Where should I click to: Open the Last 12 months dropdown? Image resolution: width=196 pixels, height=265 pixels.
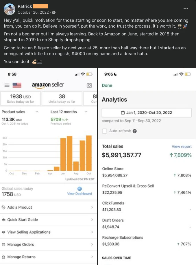(86, 112)
